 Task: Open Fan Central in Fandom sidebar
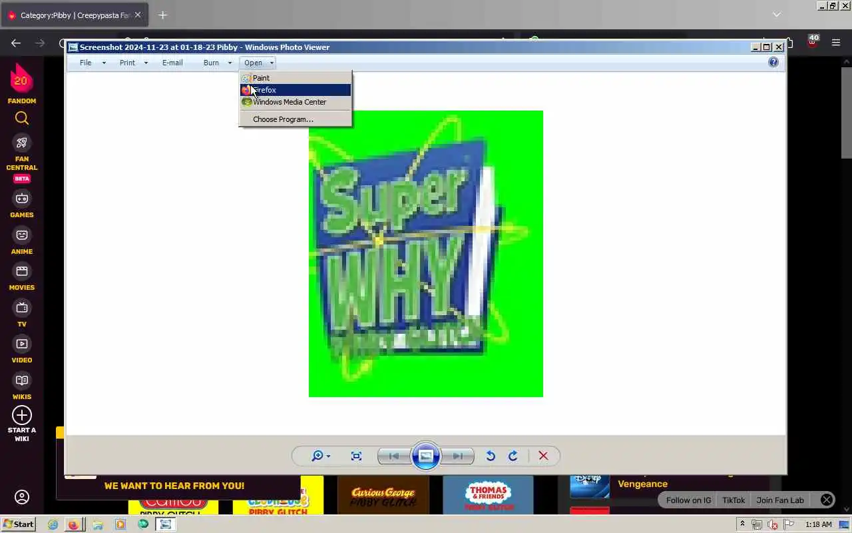pos(22,159)
